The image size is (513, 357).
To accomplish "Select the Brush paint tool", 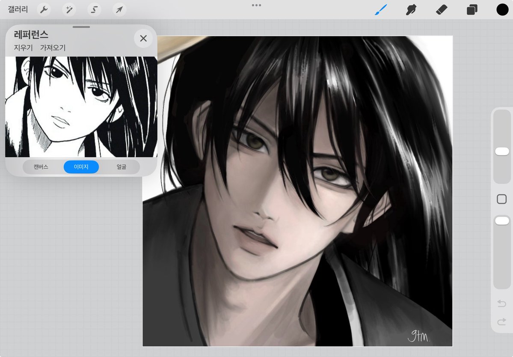I will click(381, 10).
